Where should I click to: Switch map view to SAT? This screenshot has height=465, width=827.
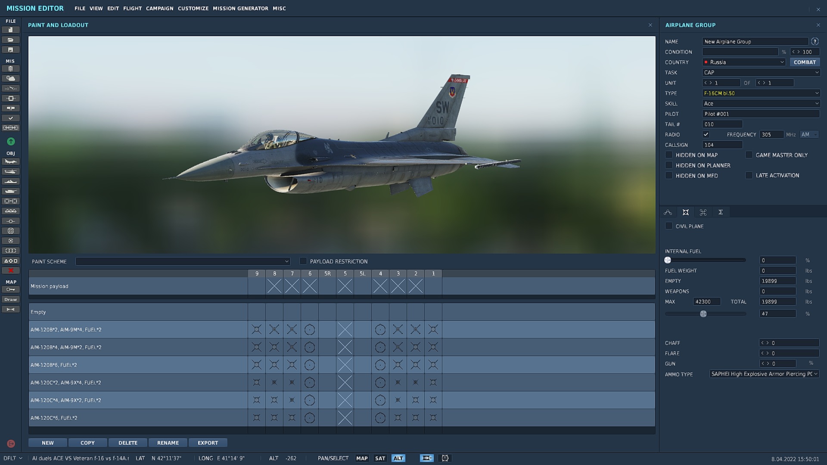click(x=380, y=458)
